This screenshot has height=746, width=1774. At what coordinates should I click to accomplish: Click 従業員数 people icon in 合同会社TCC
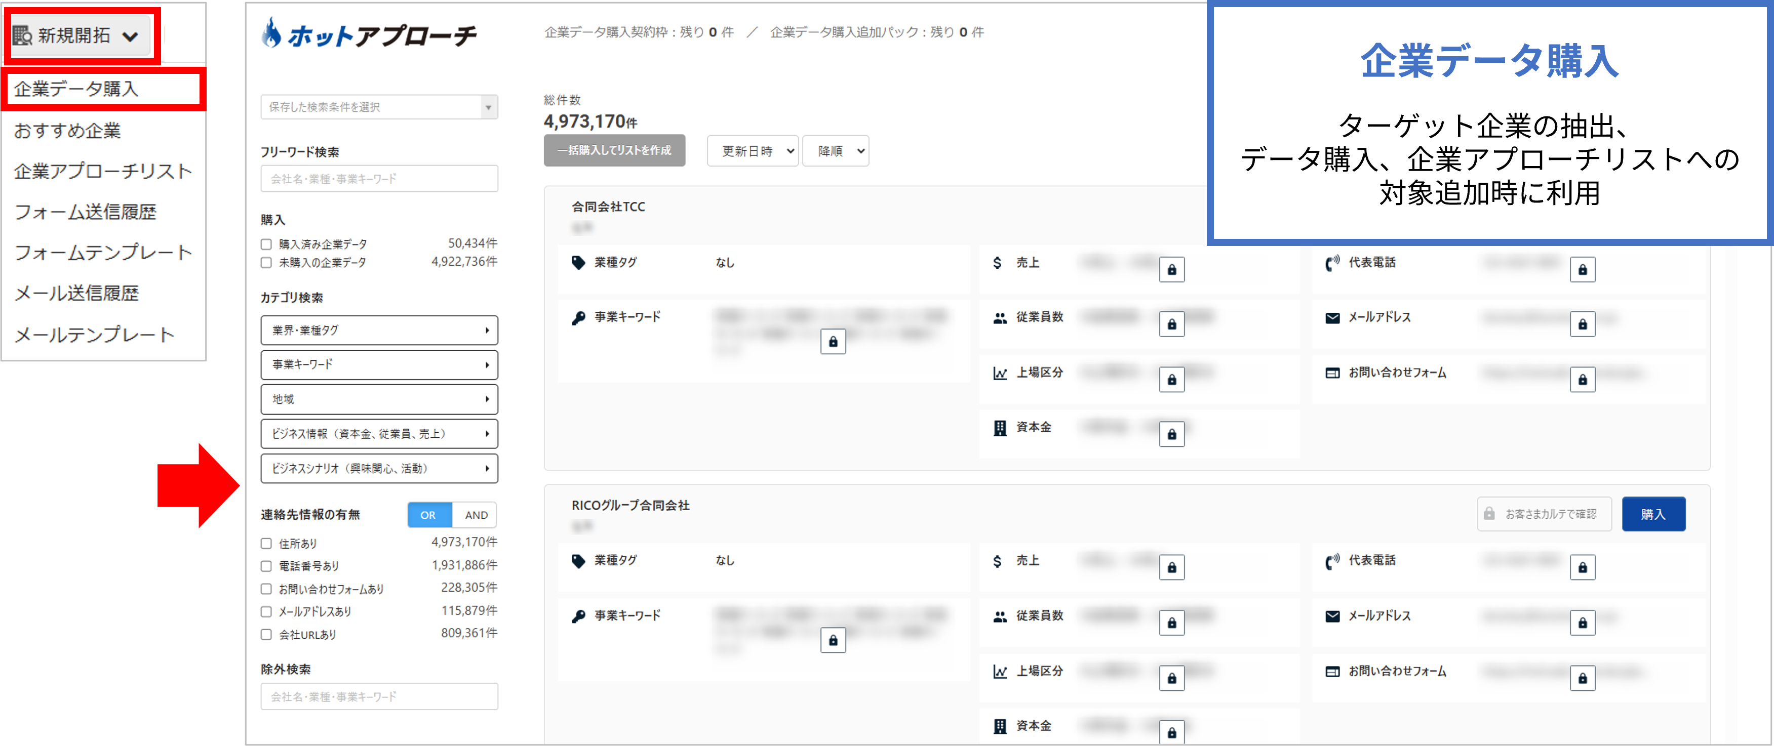point(1000,318)
